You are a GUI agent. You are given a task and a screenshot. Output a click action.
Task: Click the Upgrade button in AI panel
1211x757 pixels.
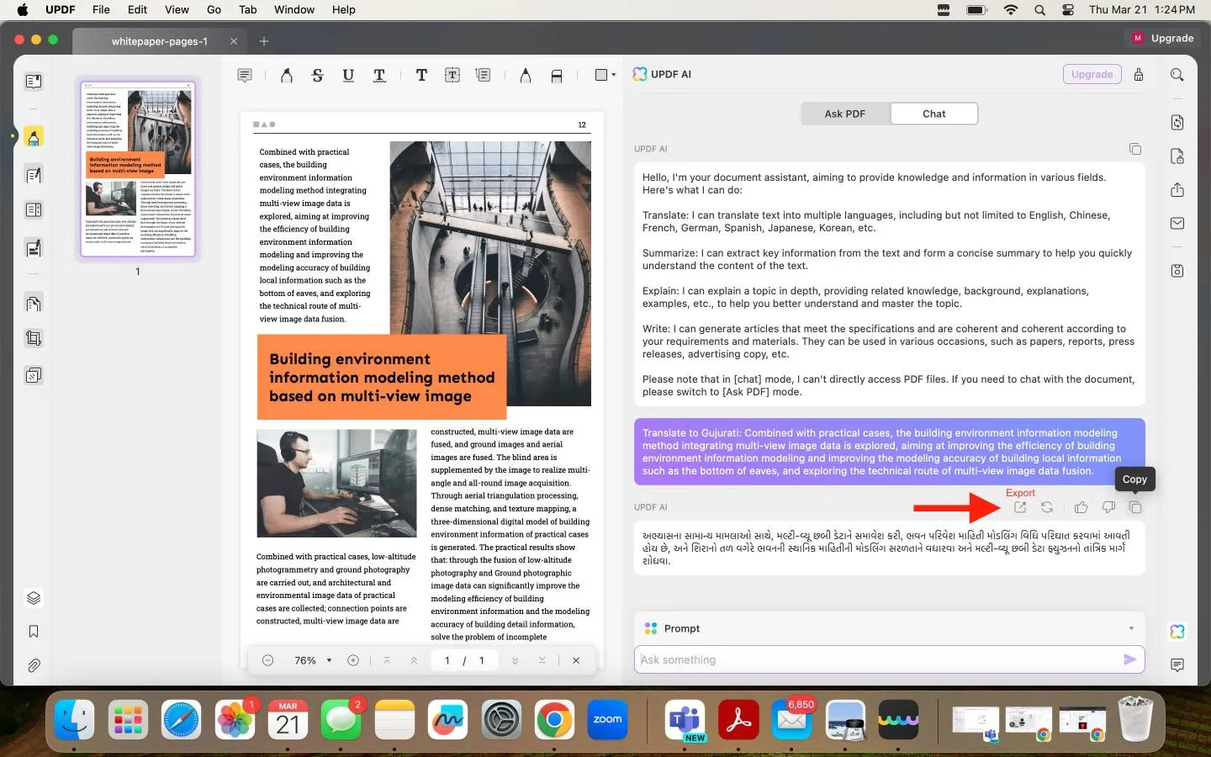click(1092, 74)
